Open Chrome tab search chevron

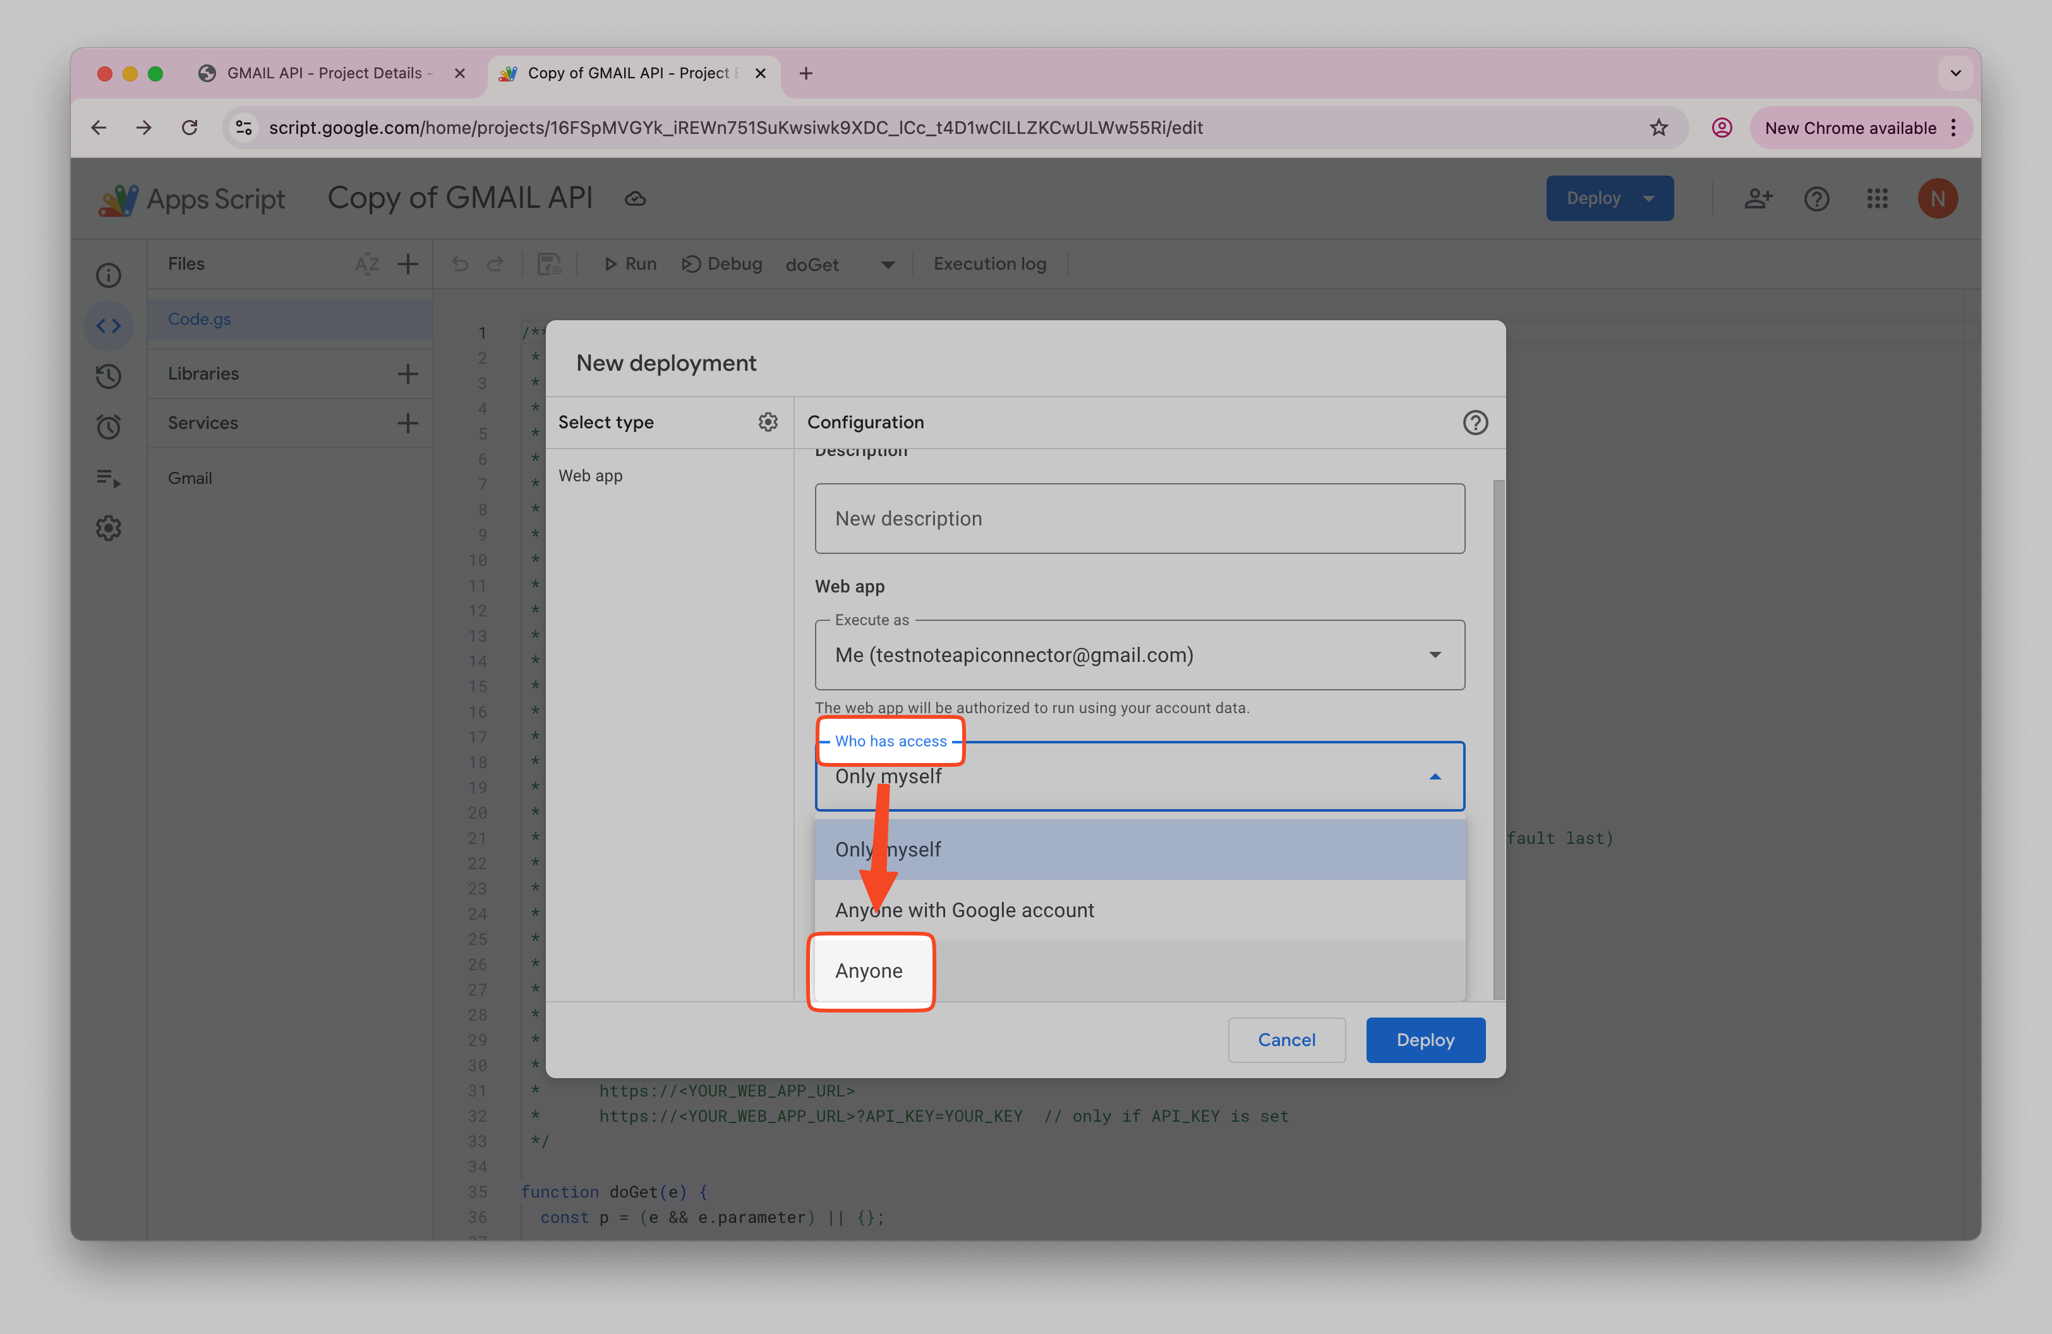point(1955,73)
